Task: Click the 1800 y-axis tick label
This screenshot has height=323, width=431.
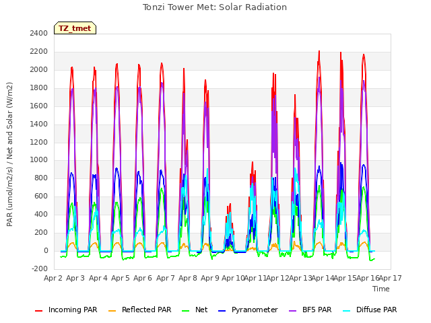Action: click(39, 88)
